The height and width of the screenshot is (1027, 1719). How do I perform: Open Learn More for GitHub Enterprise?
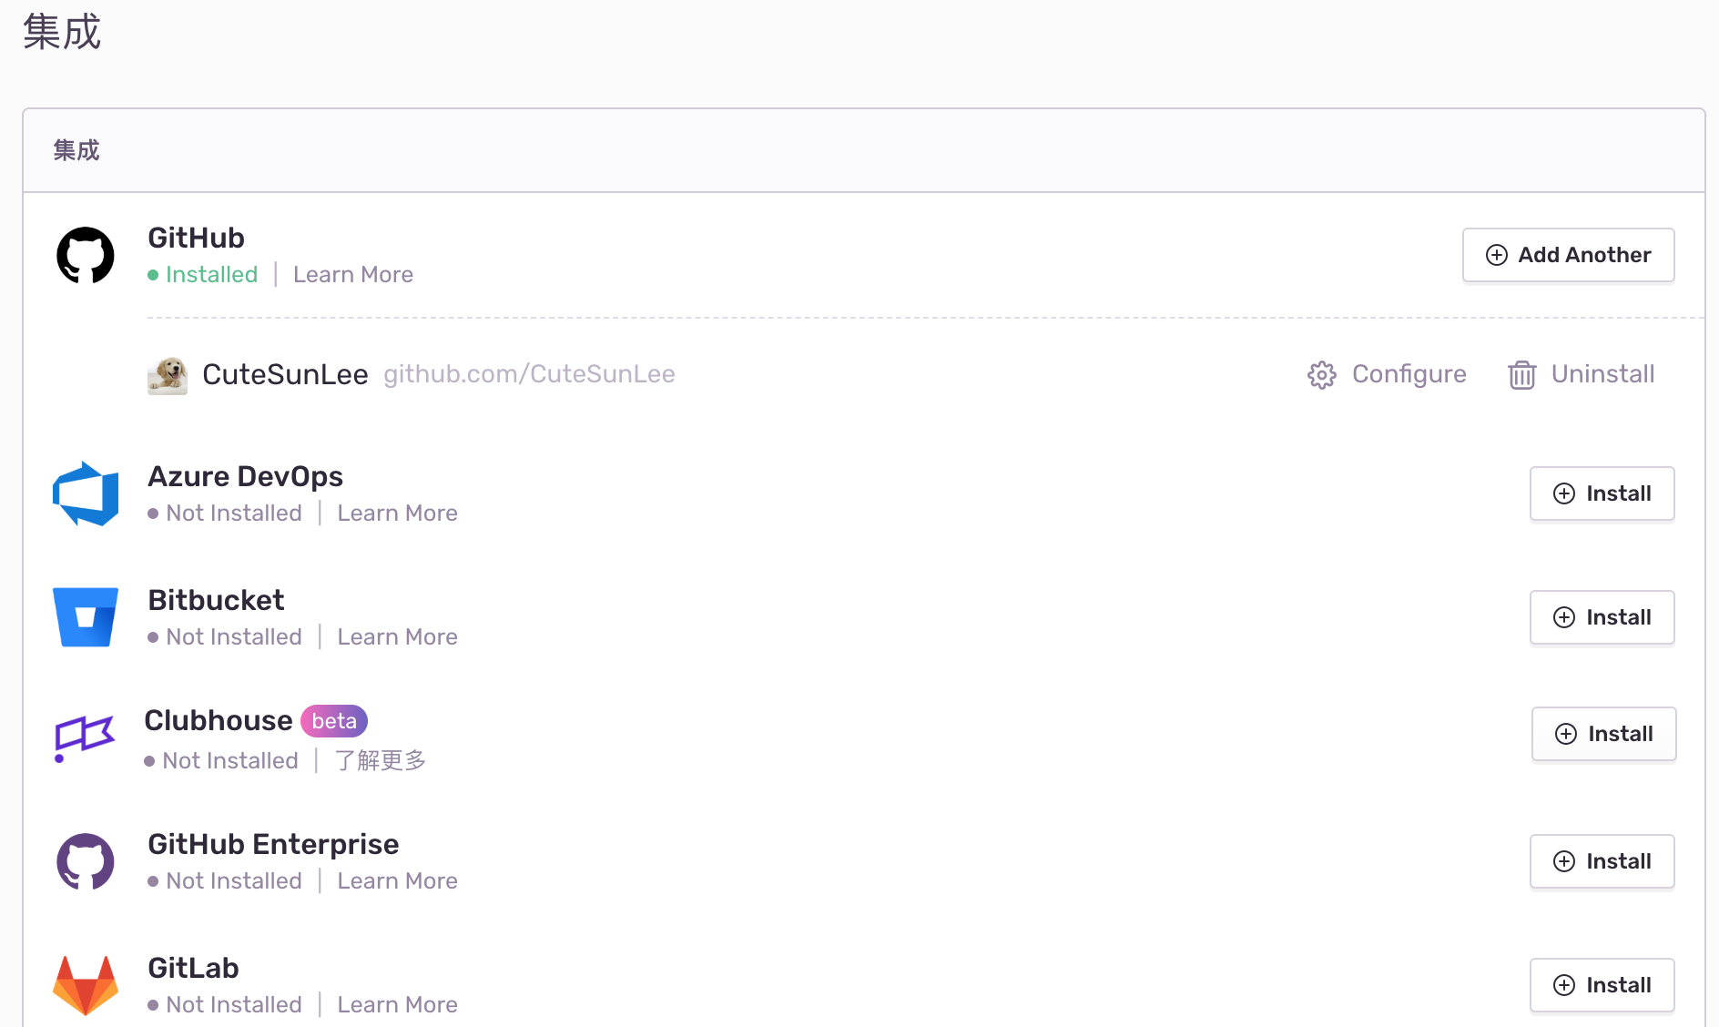pos(397,881)
